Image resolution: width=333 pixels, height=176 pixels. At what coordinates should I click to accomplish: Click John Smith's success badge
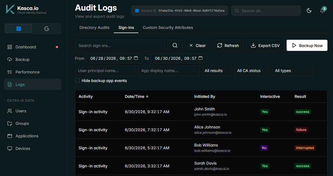(x=303, y=112)
